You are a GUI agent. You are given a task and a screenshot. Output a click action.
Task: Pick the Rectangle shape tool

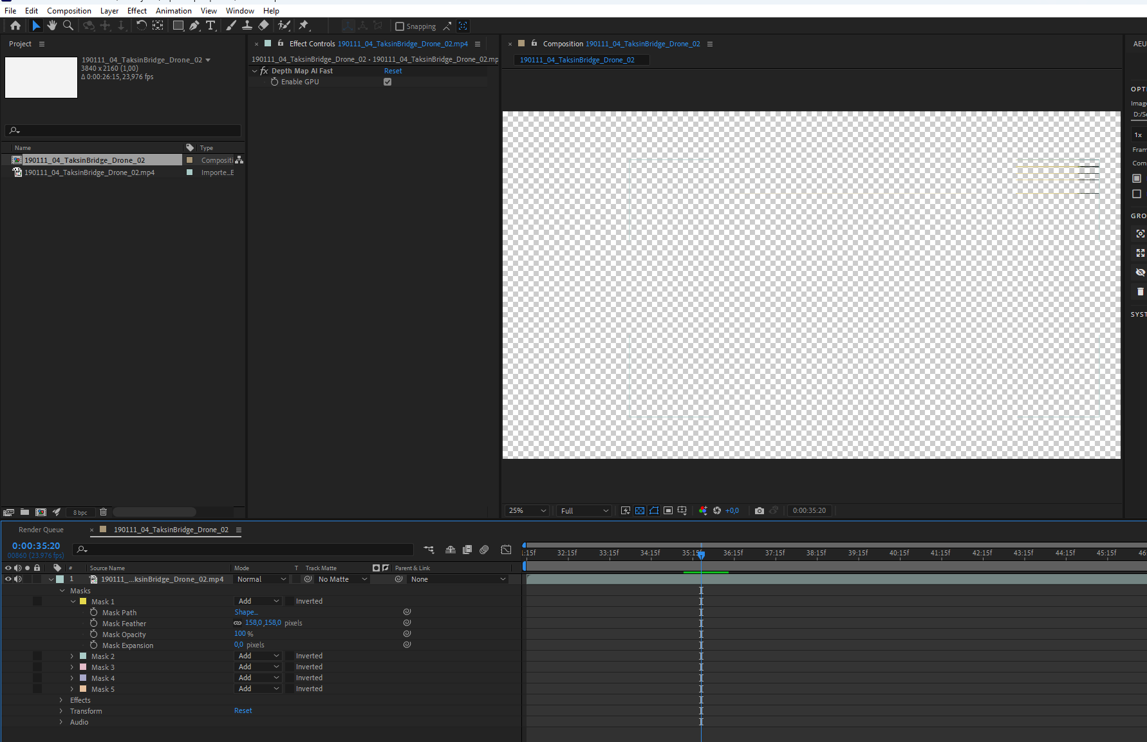(x=178, y=25)
